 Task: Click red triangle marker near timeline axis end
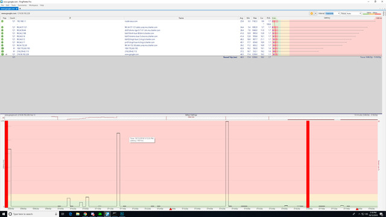pyautogui.click(x=357, y=209)
